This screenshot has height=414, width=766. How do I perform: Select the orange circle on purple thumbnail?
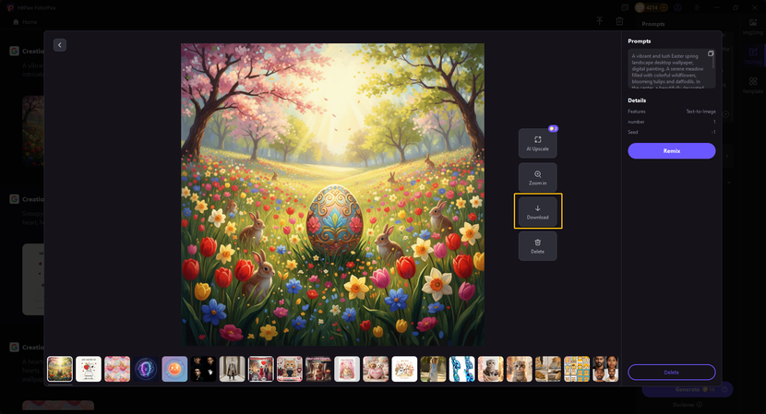174,369
